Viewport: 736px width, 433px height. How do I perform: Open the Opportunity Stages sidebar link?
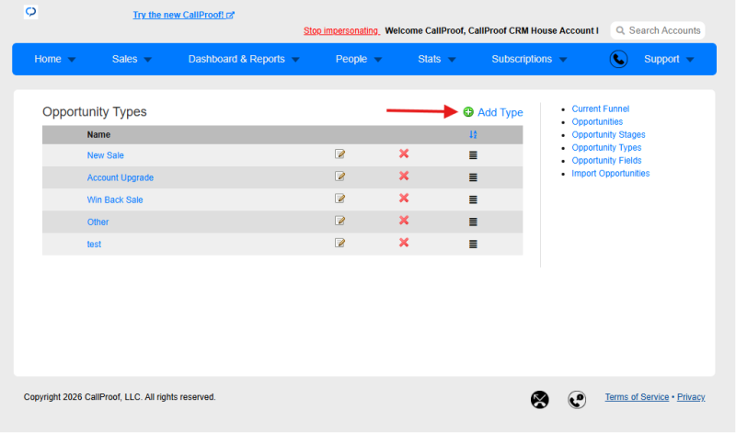click(608, 134)
